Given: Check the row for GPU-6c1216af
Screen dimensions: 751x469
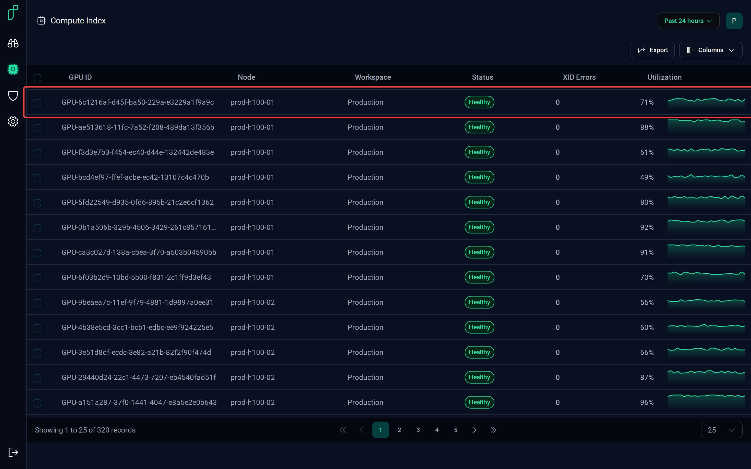Looking at the screenshot, I should pos(37,103).
